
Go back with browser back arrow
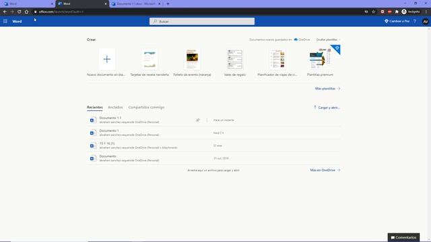[x=5, y=12]
